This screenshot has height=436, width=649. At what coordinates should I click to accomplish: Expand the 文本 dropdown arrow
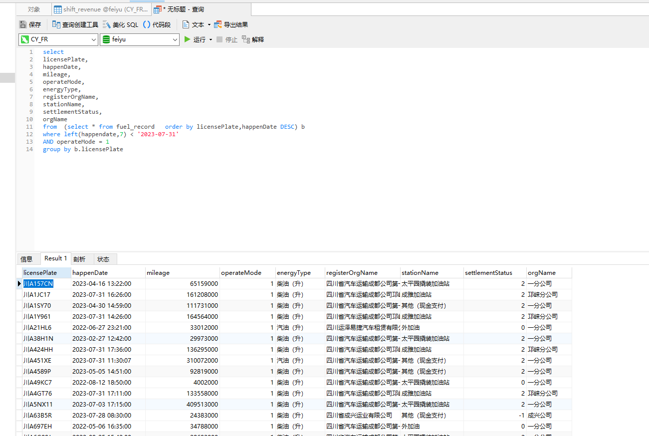click(x=209, y=24)
